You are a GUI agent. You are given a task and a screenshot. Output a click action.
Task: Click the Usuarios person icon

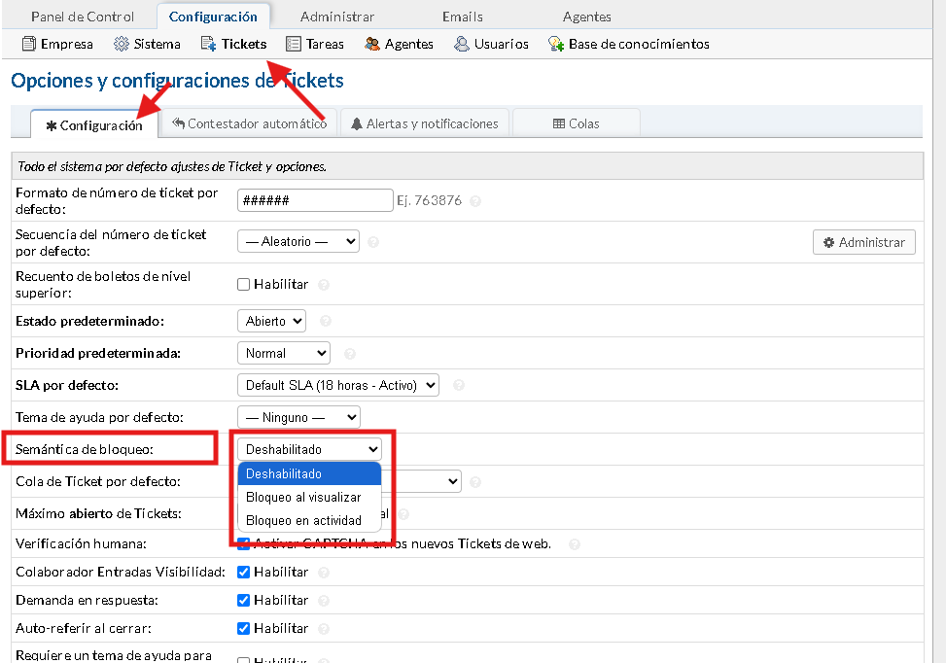click(462, 44)
